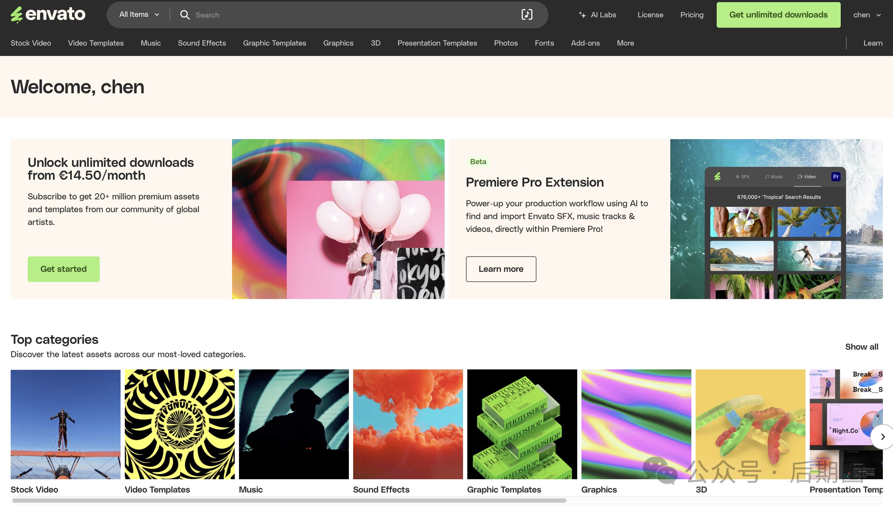Click the Graphics category label

coord(599,490)
